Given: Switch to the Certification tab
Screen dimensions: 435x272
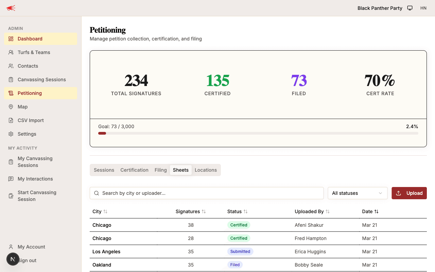Looking at the screenshot, I should coord(134,170).
